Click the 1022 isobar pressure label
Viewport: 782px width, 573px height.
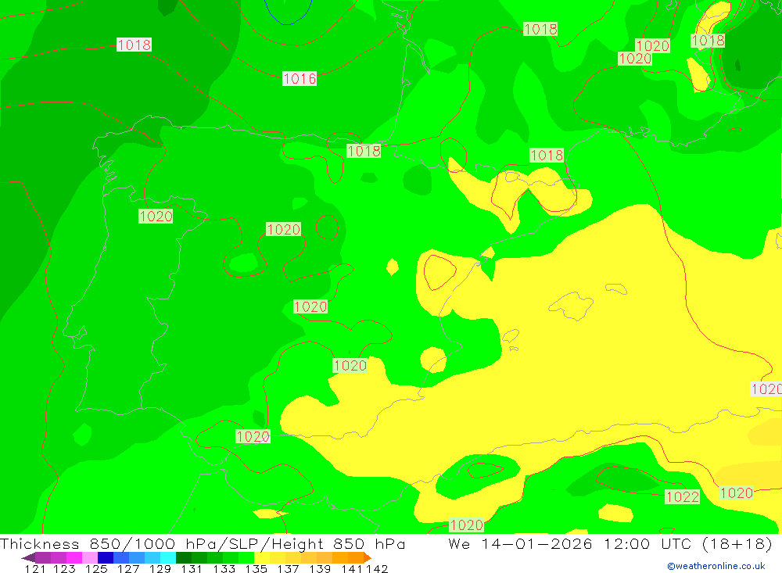pos(682,496)
